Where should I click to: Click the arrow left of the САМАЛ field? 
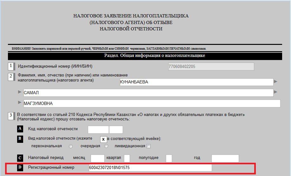pos(20,92)
